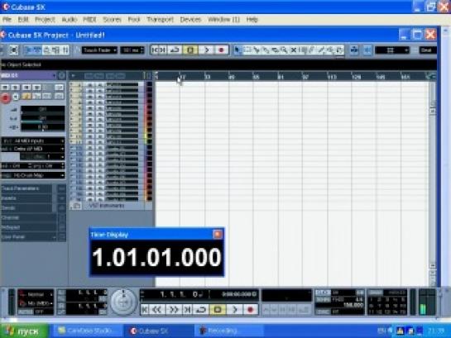Open the All MIDI Inputs dropdown

33,141
